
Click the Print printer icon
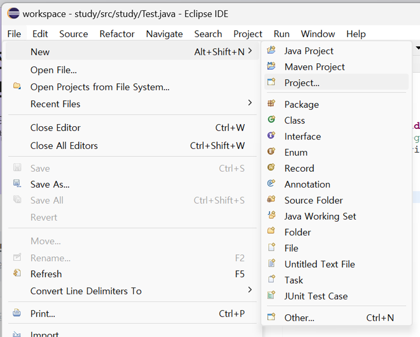coord(17,313)
